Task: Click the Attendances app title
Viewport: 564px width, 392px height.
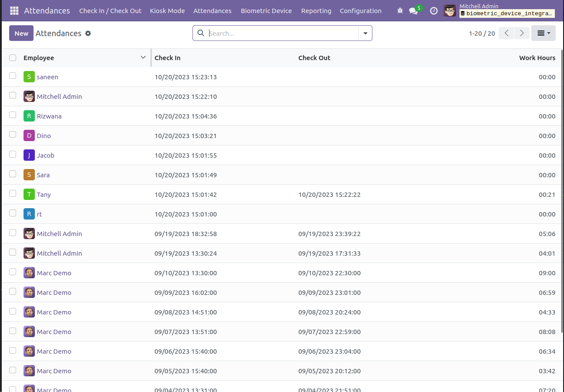Action: click(x=47, y=11)
